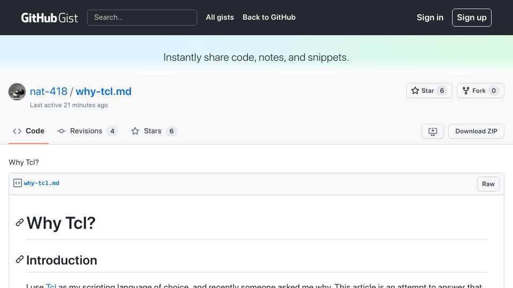Open the Sign in link
Viewport: 513px width, 288px height.
coord(430,17)
